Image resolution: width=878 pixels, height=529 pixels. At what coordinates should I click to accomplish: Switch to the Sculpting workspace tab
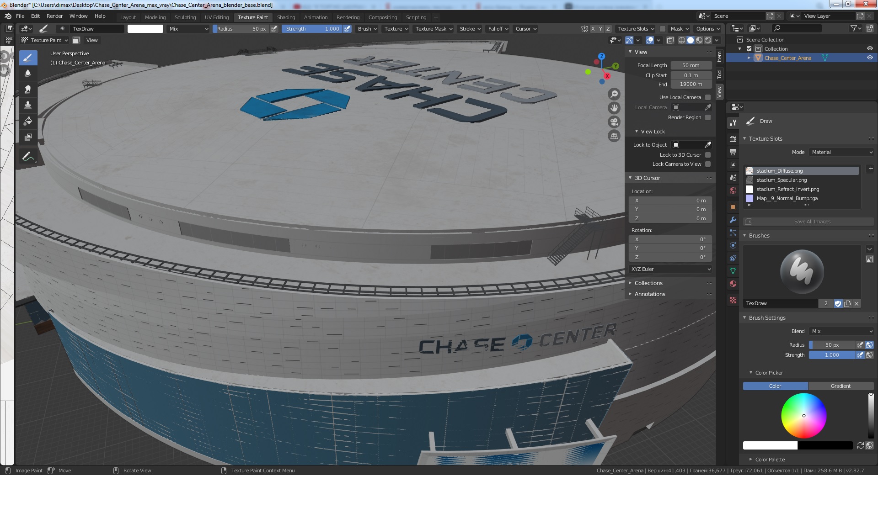(185, 17)
